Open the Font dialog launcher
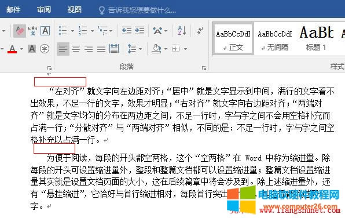 pos(50,68)
